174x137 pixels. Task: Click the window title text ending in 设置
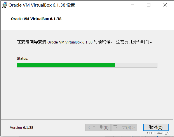[x=42, y=5]
